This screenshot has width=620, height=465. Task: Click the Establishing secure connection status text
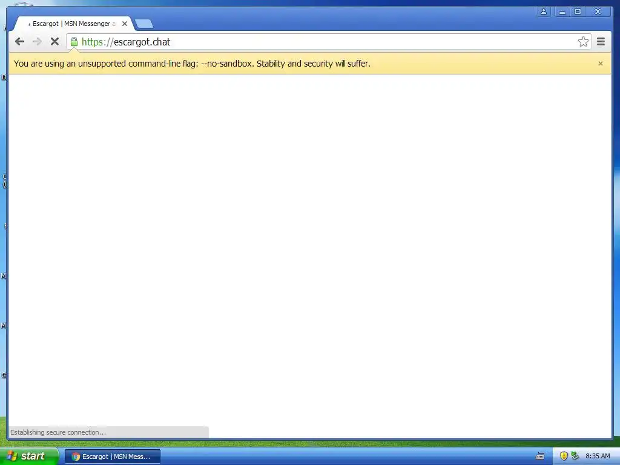click(58, 432)
